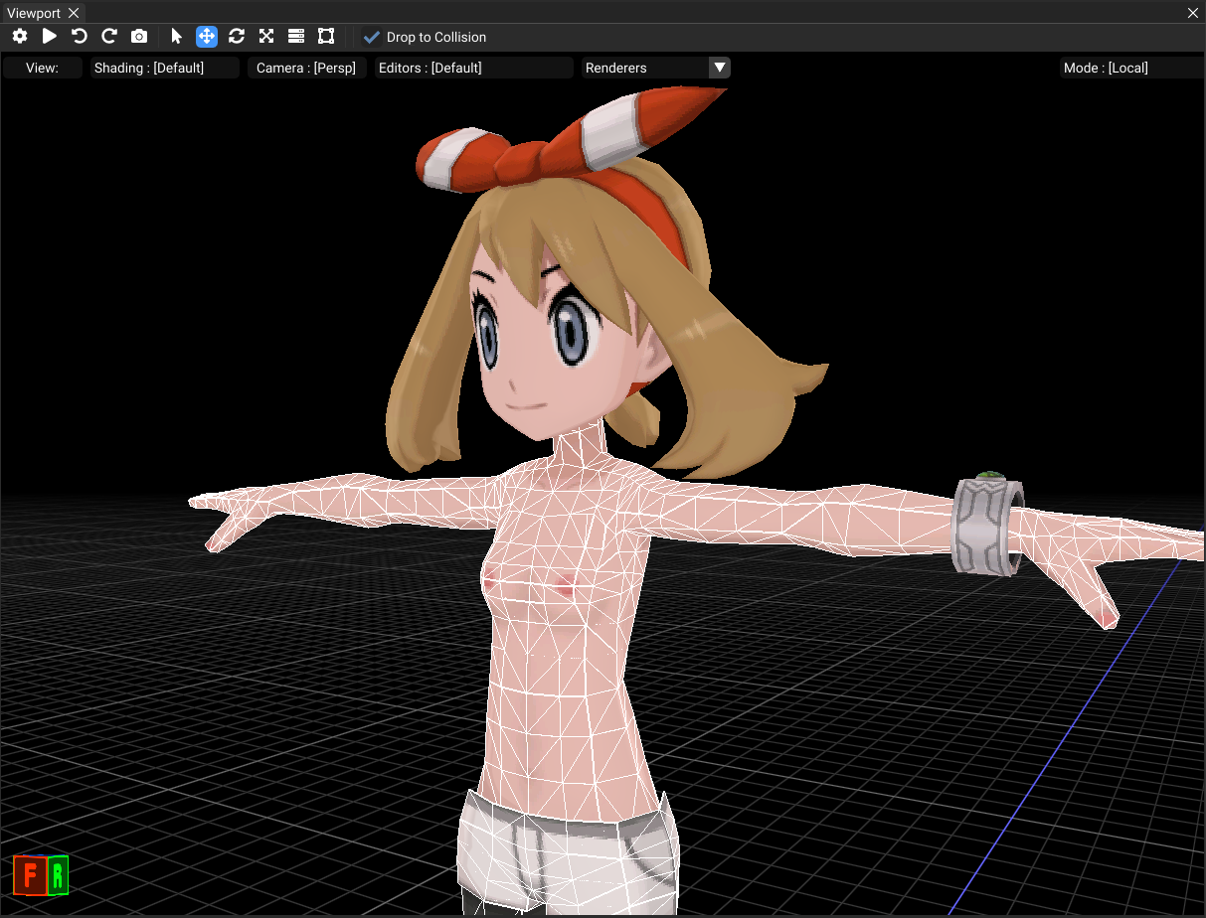Click the stacked rows toolbar icon
1206x918 pixels.
(x=296, y=36)
